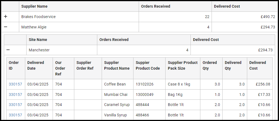Image resolution: width=279 pixels, height=121 pixels.
Task: Open order 330157 for Mumbai Chai
Action: pyautogui.click(x=15, y=95)
